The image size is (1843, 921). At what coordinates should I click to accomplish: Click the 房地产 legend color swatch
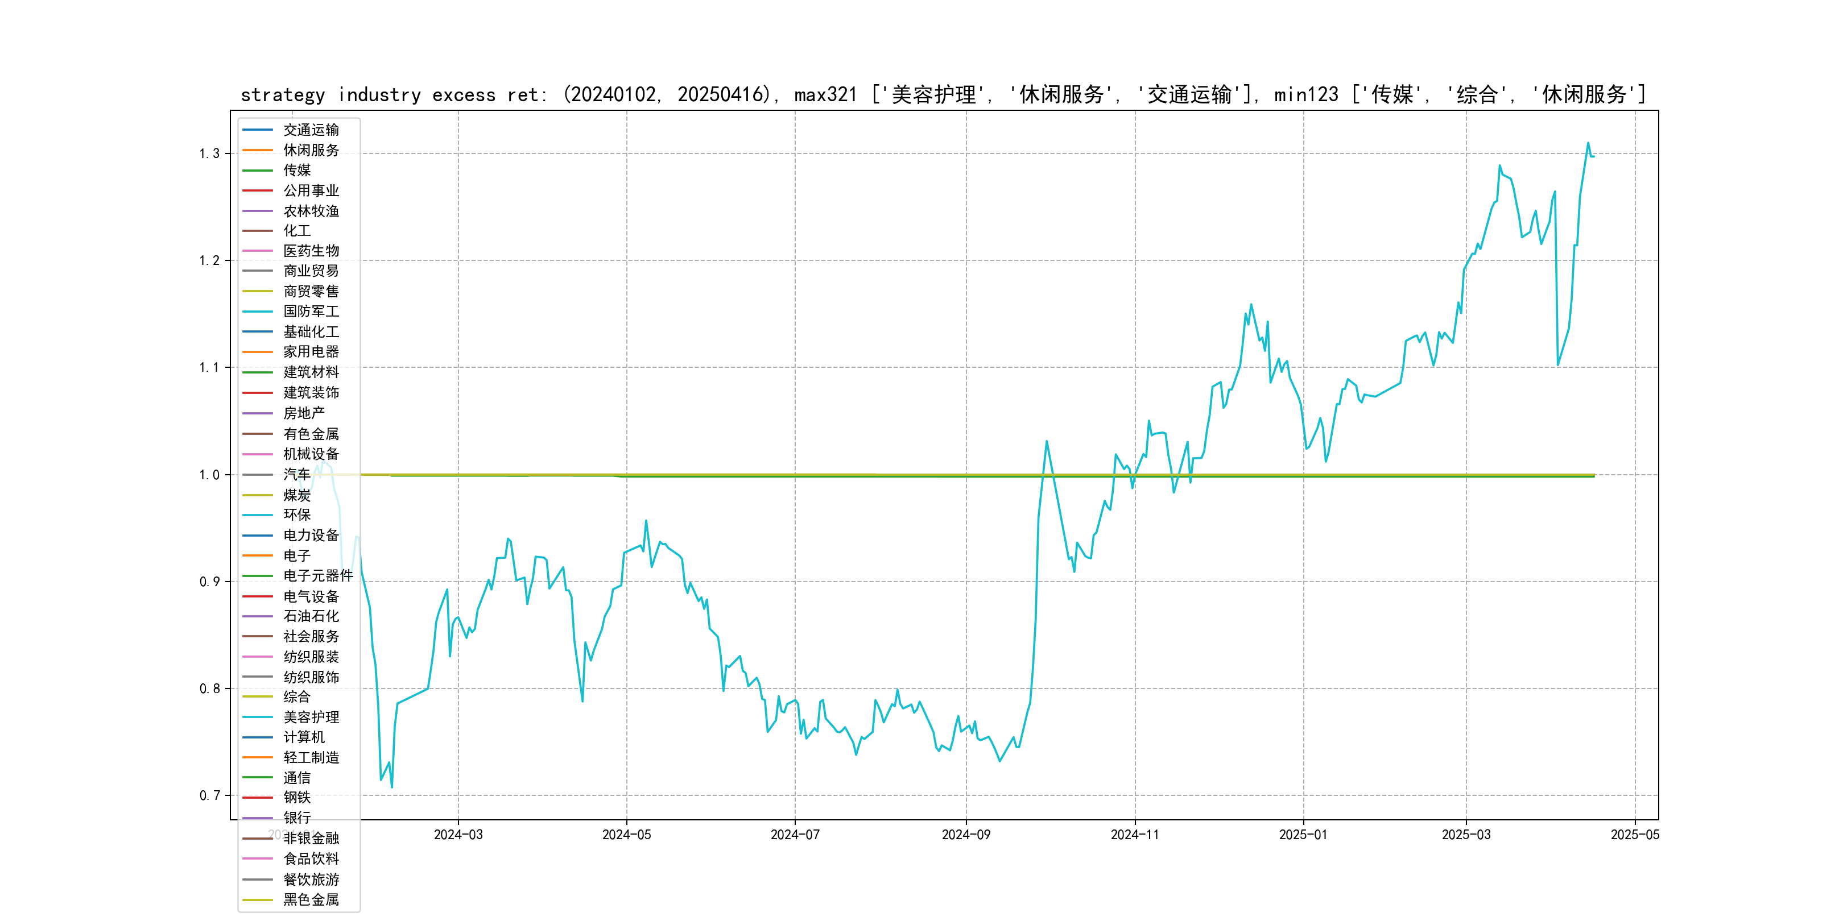258,413
